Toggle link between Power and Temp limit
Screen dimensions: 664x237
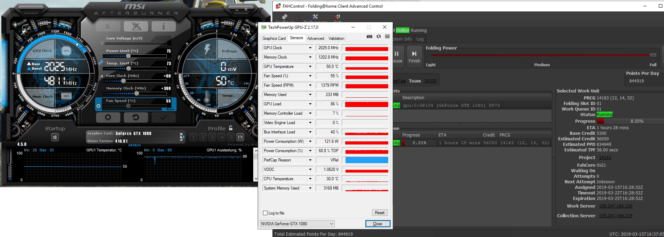(x=101, y=63)
